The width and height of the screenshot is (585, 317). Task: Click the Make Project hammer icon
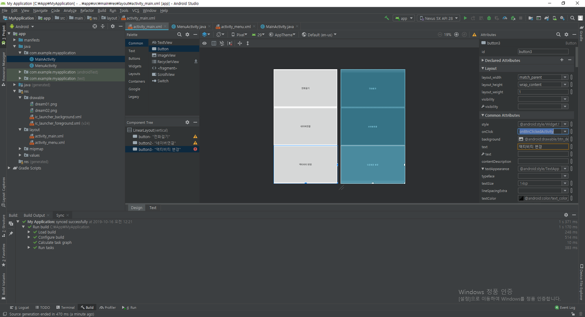(x=387, y=18)
